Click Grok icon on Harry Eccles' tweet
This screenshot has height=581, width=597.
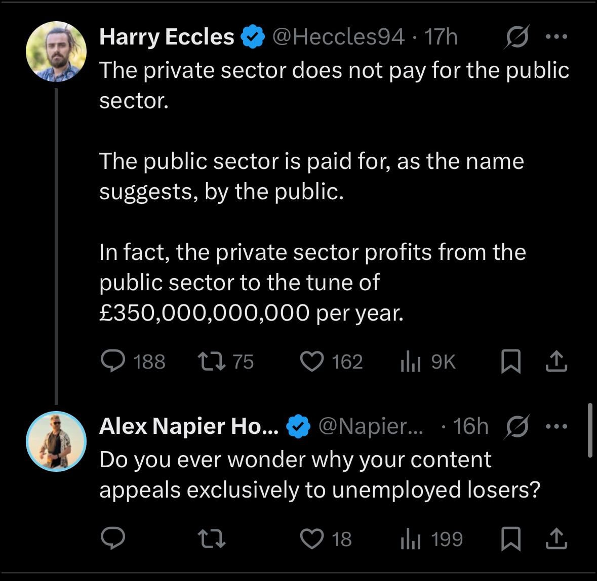click(x=517, y=37)
